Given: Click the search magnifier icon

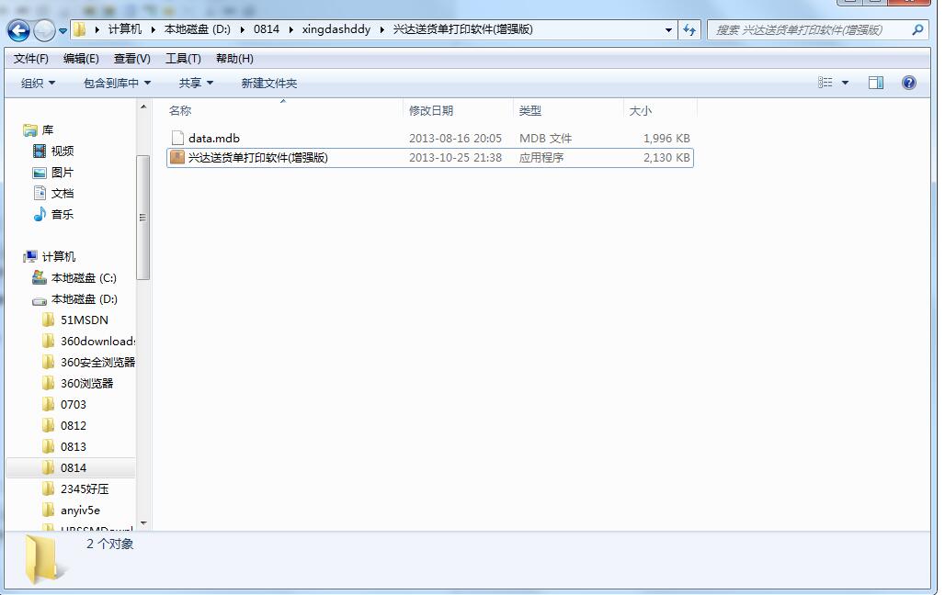Looking at the screenshot, I should (917, 29).
